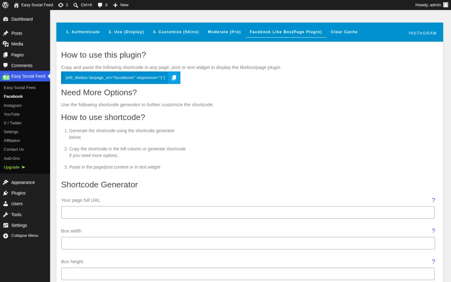Click the Plugins plug icon
Viewport: 451px width, 282px height.
[6, 193]
